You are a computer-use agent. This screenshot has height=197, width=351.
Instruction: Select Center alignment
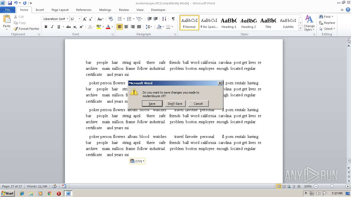(126, 27)
